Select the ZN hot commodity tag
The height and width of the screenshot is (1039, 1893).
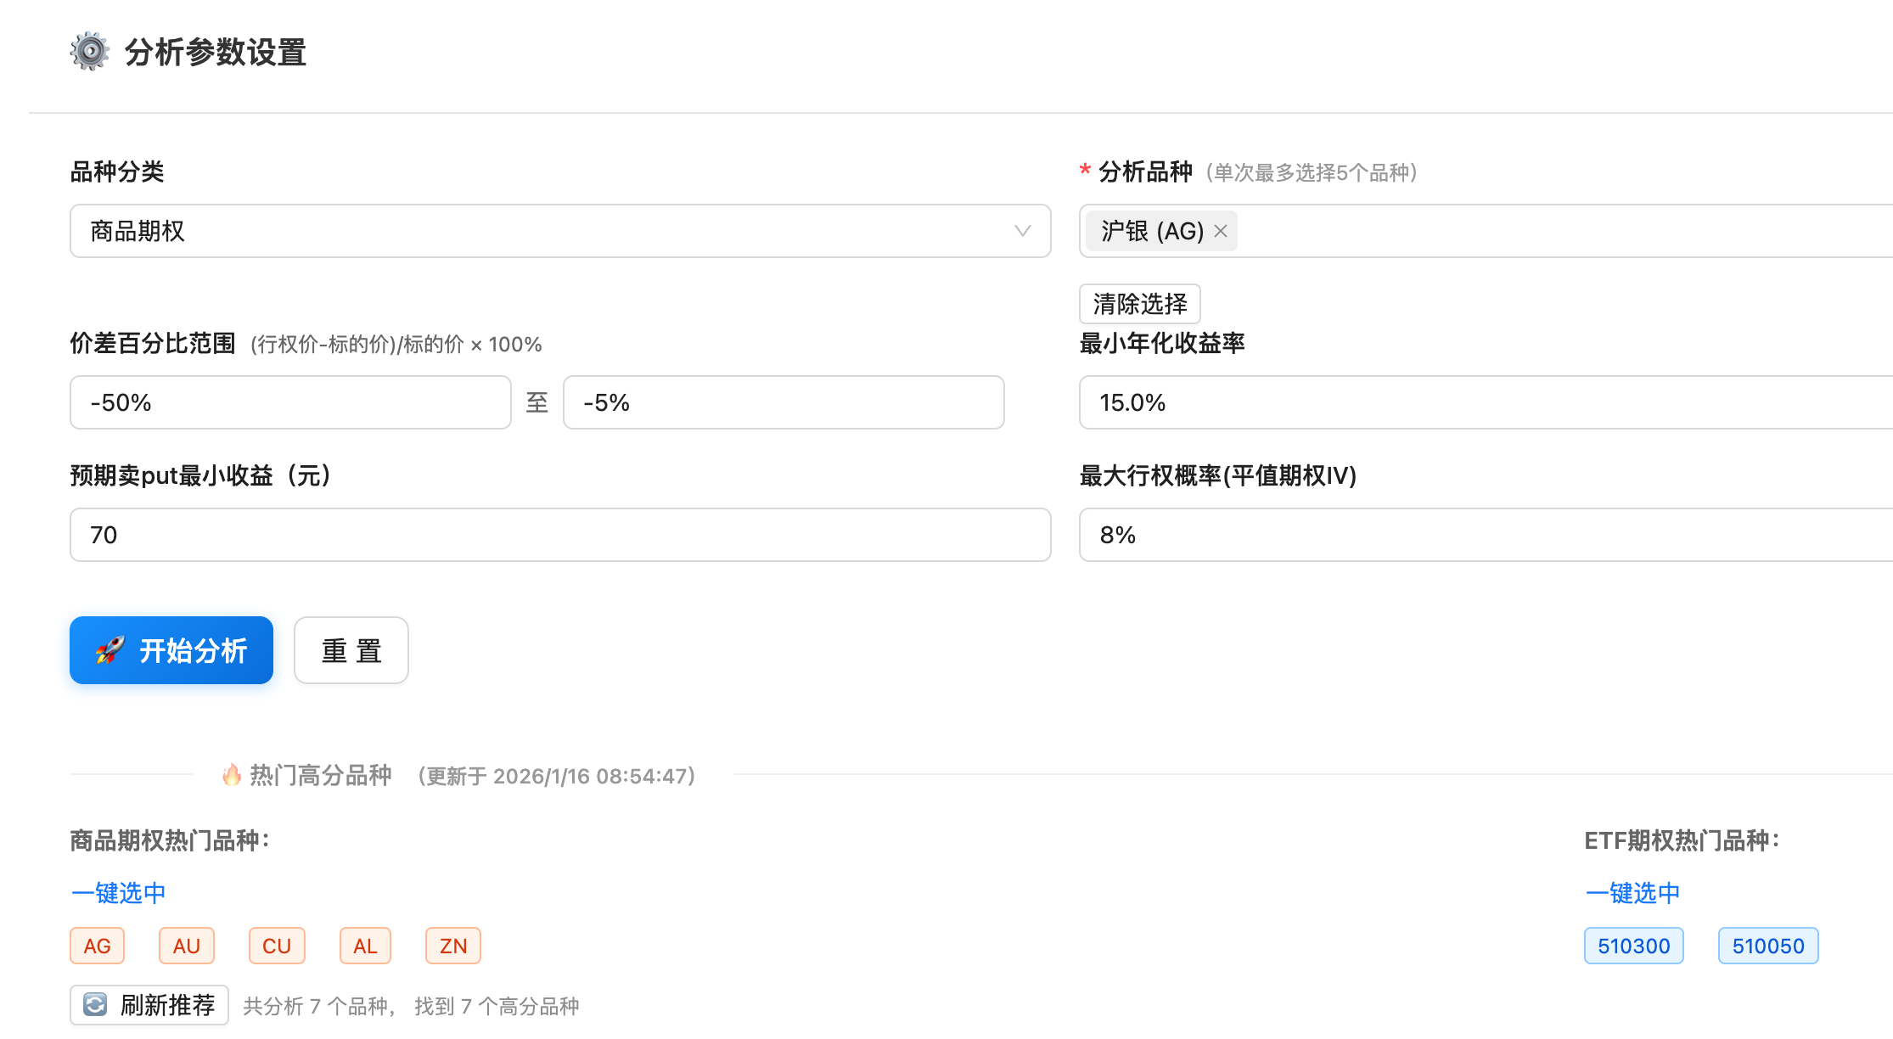(x=453, y=946)
